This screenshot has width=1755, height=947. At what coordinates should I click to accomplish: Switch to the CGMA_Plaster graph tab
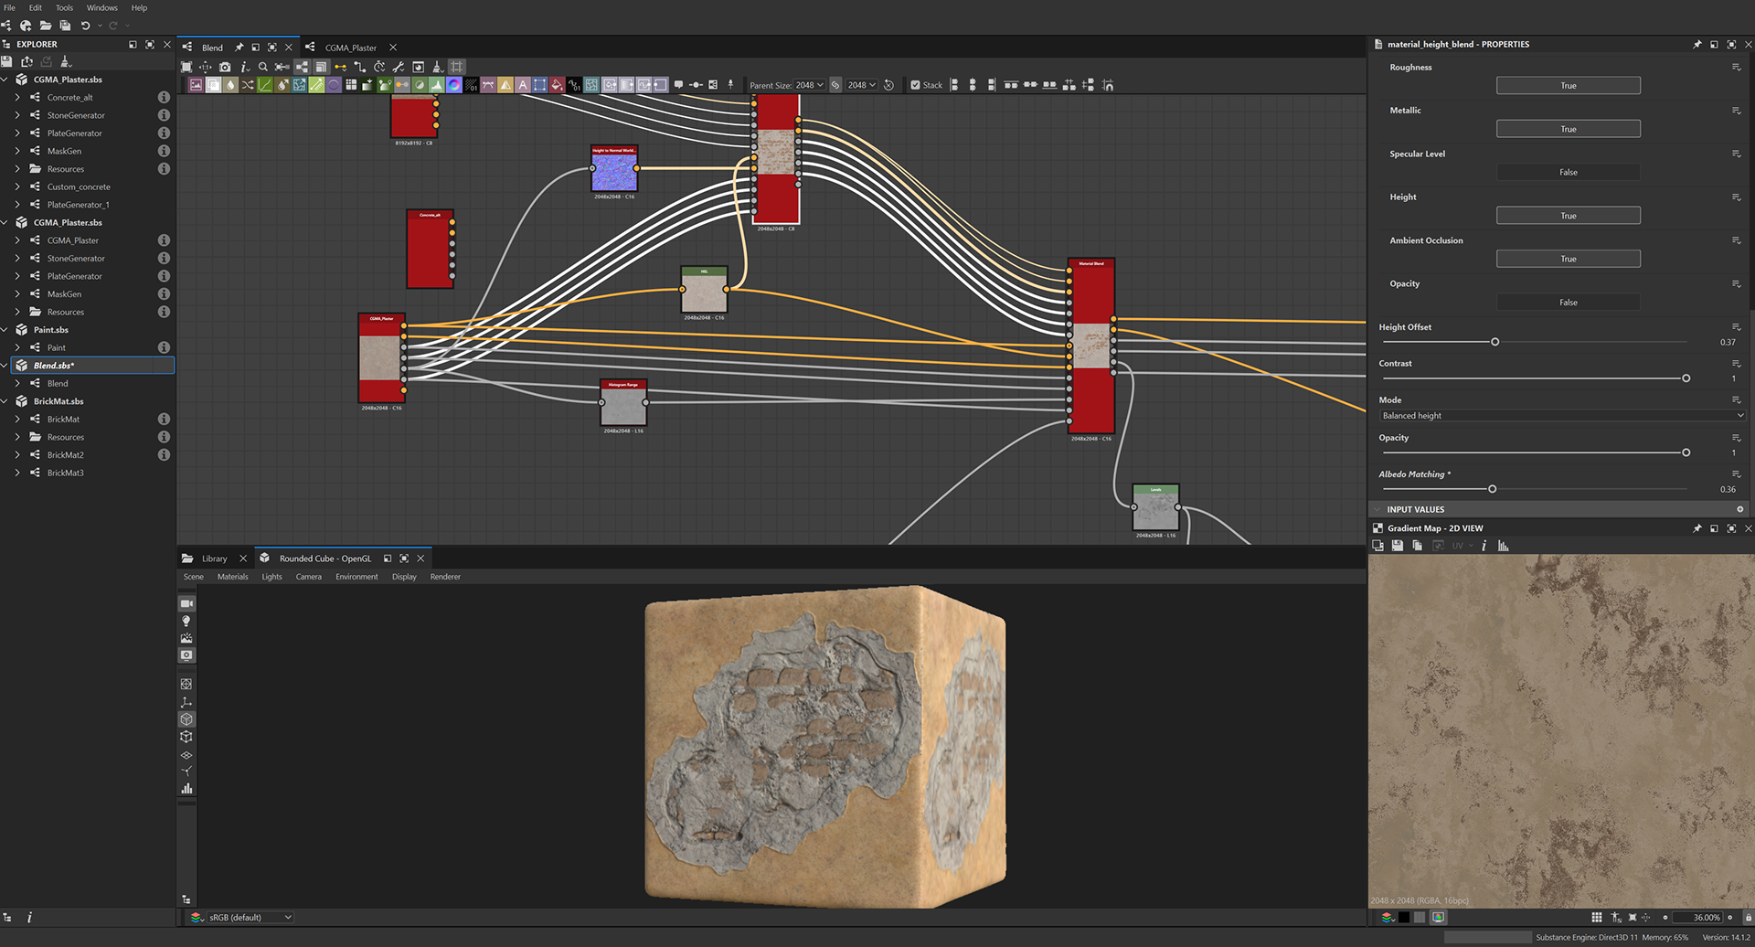point(351,48)
